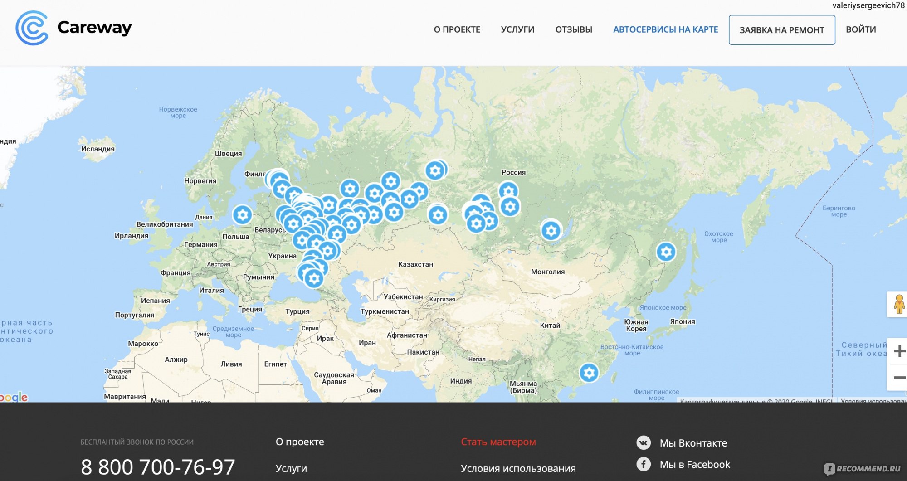This screenshot has width=907, height=481.
Task: Call the number 8 800 700-76-97
Action: pyautogui.click(x=158, y=467)
